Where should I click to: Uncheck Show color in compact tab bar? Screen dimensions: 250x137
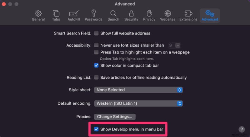[96, 65]
